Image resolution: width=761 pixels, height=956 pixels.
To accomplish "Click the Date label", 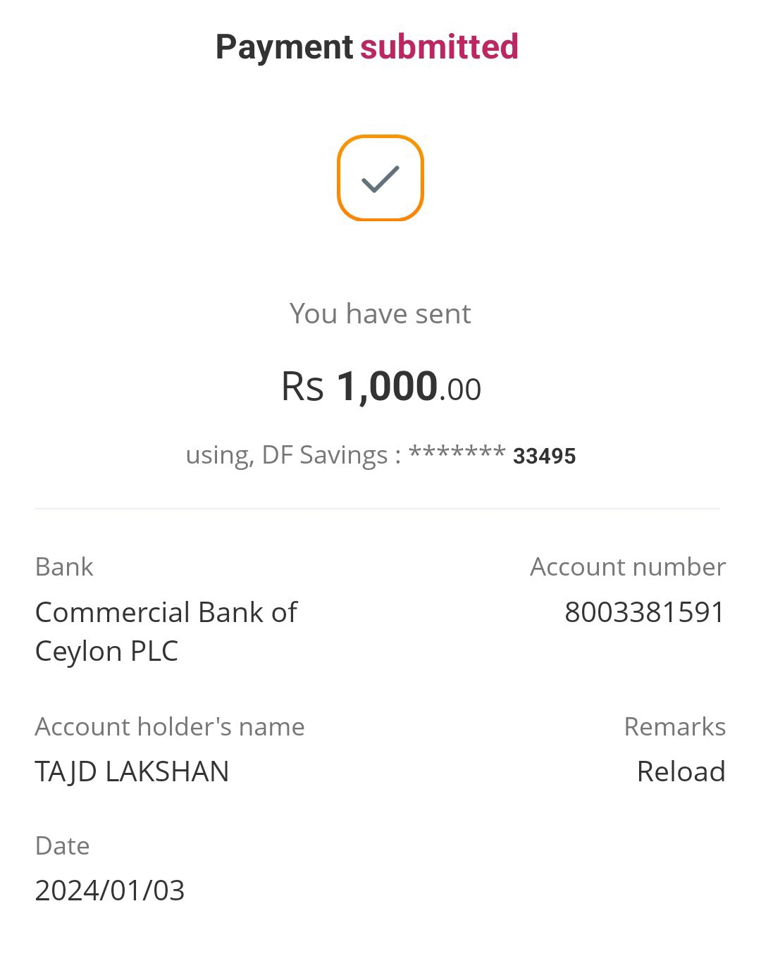I will (x=62, y=845).
